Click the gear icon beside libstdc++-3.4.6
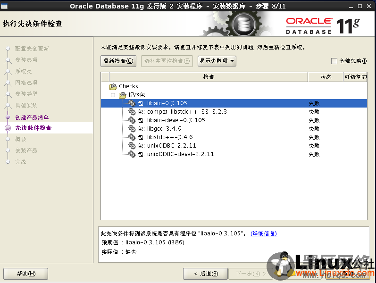 pos(132,137)
